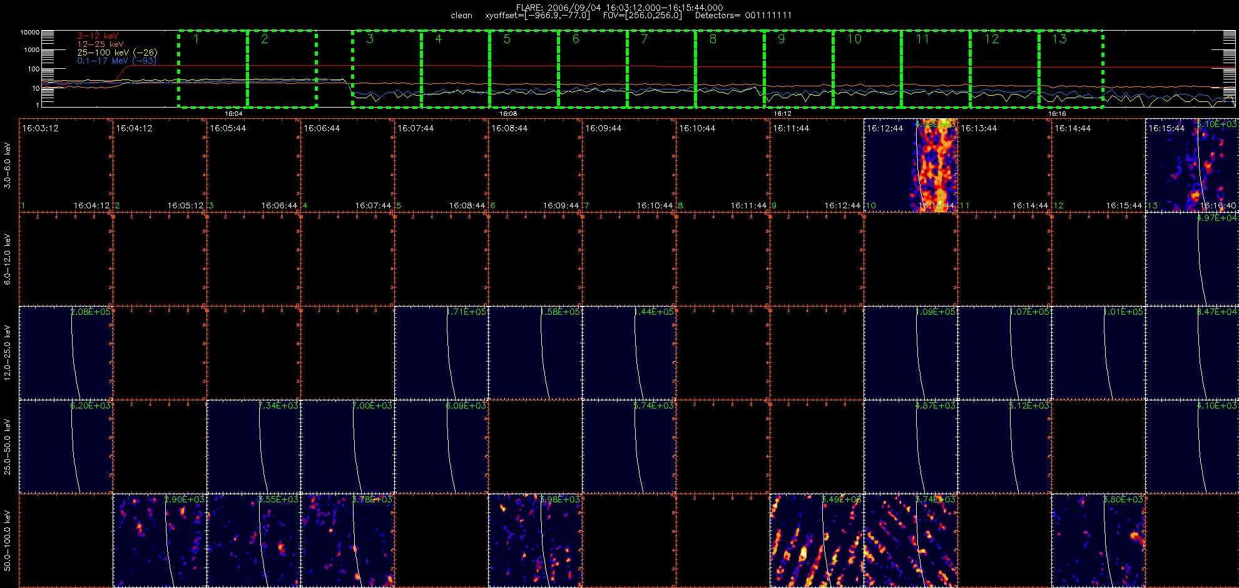The image size is (1239, 588).
Task: Click the FLARE 2006/09/04 title text
Action: point(619,8)
